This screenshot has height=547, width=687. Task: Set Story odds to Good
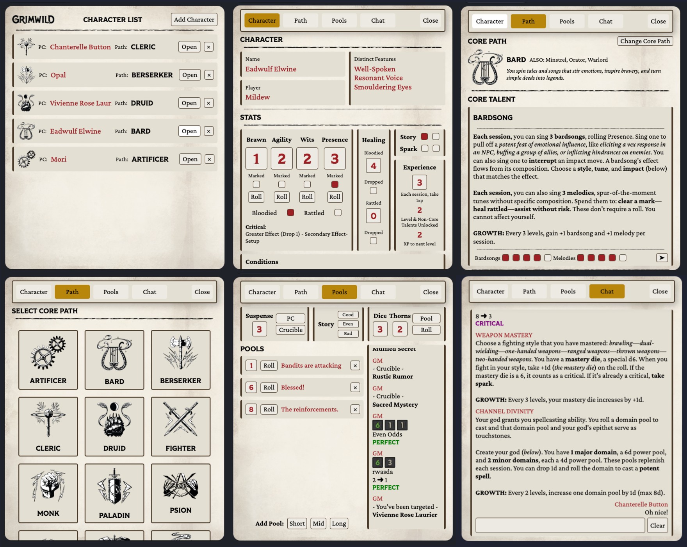[x=348, y=315]
